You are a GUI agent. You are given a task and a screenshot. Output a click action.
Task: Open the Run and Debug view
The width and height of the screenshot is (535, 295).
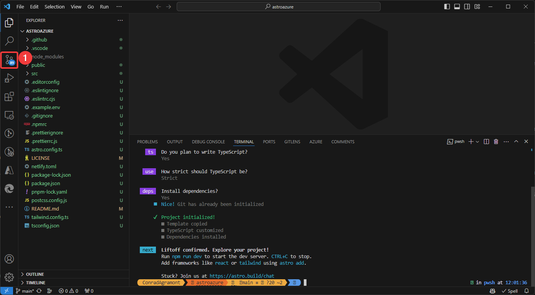pyautogui.click(x=9, y=78)
